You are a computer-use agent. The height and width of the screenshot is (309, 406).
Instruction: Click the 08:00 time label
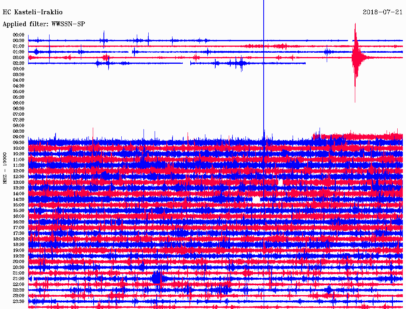click(19, 126)
